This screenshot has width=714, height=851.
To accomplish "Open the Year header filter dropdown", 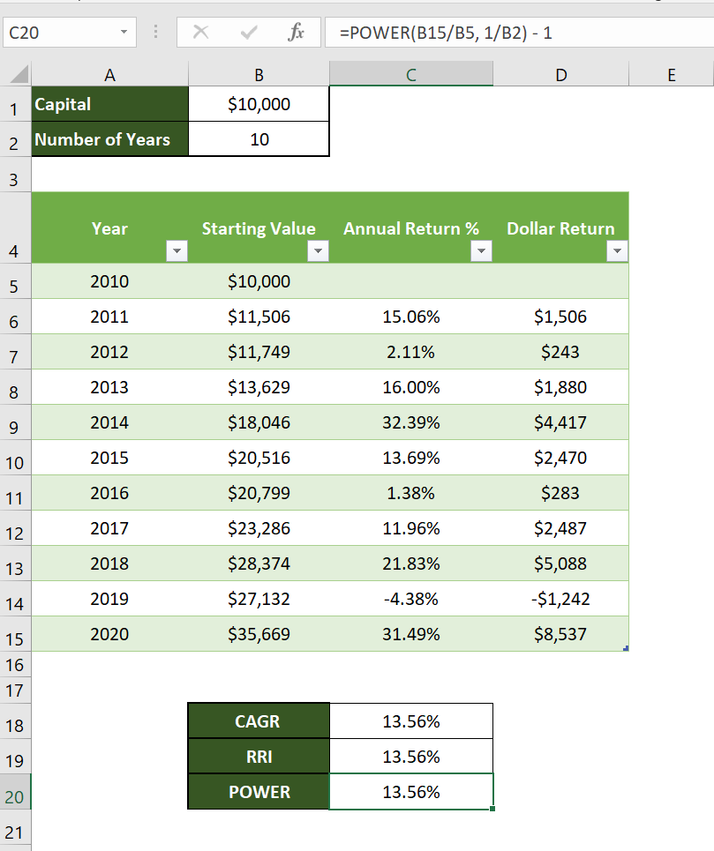I will [177, 251].
